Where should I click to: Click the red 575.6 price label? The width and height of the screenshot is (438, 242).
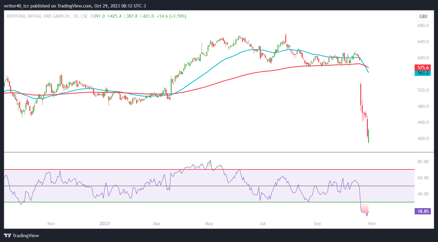(x=422, y=68)
